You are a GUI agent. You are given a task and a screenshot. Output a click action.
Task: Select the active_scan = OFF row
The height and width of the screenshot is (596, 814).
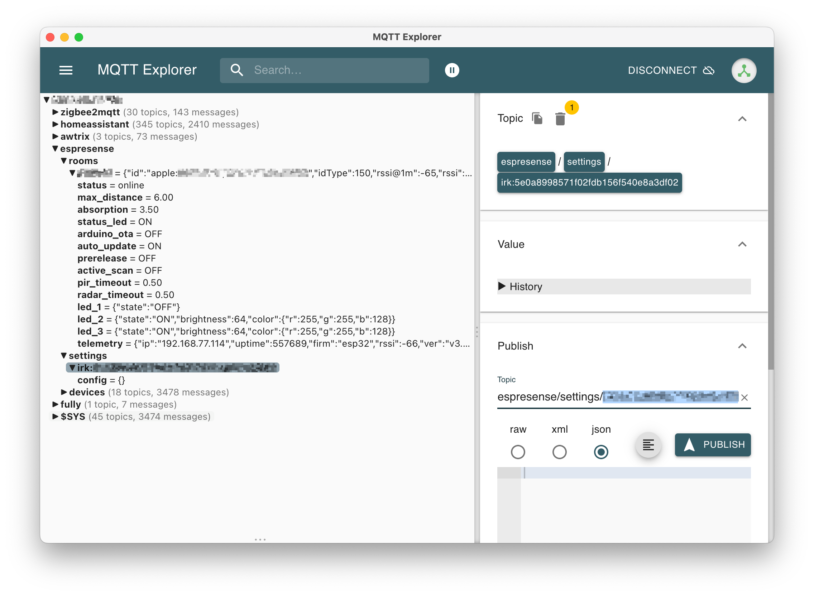119,270
